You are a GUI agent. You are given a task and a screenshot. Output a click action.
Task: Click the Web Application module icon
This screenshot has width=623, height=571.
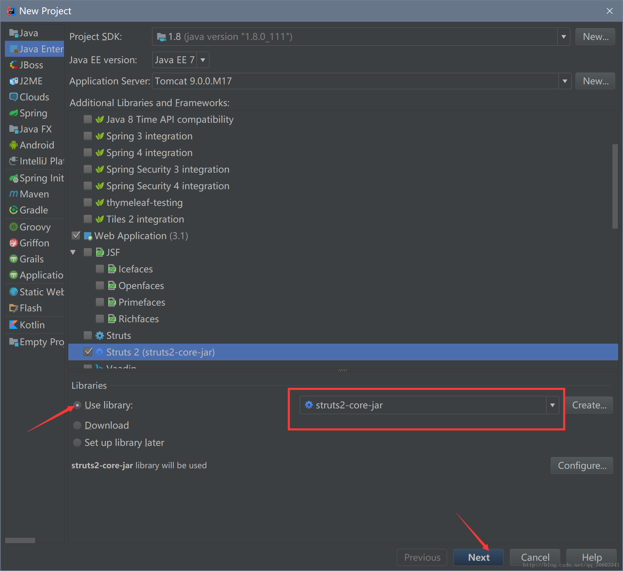(x=88, y=236)
